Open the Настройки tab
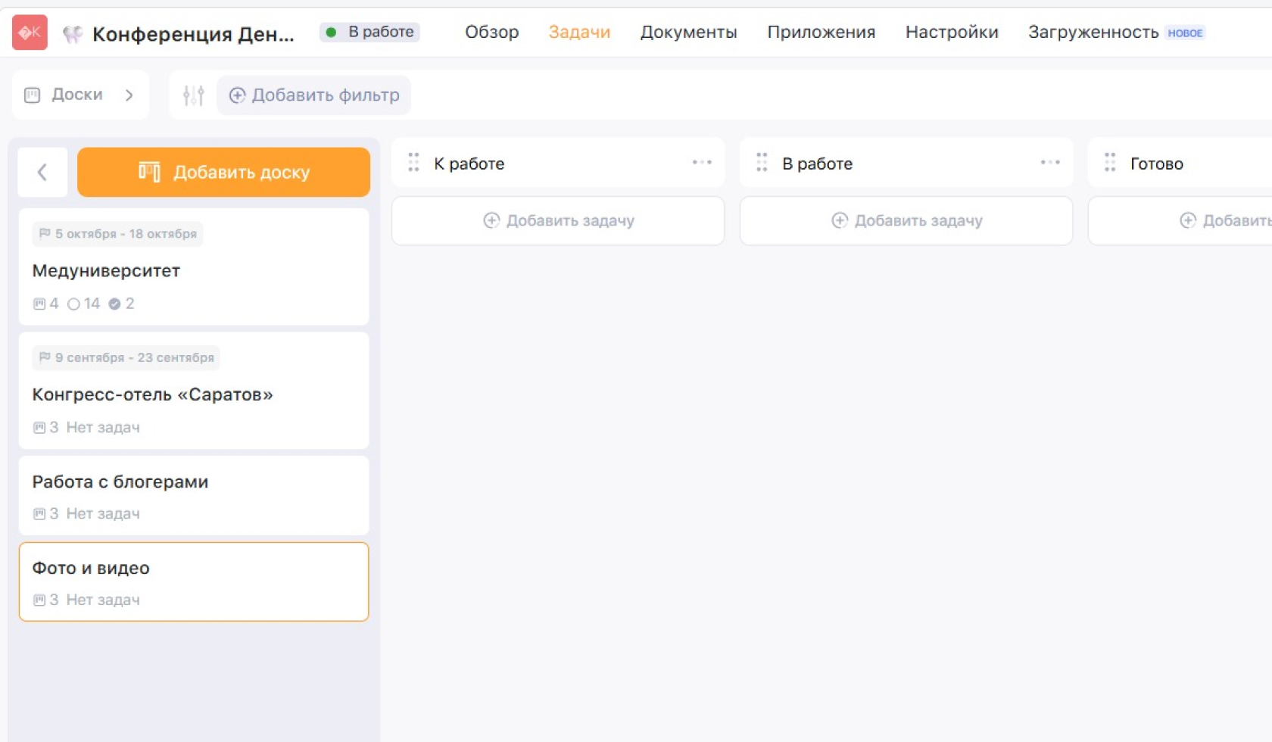The image size is (1272, 742). (952, 32)
